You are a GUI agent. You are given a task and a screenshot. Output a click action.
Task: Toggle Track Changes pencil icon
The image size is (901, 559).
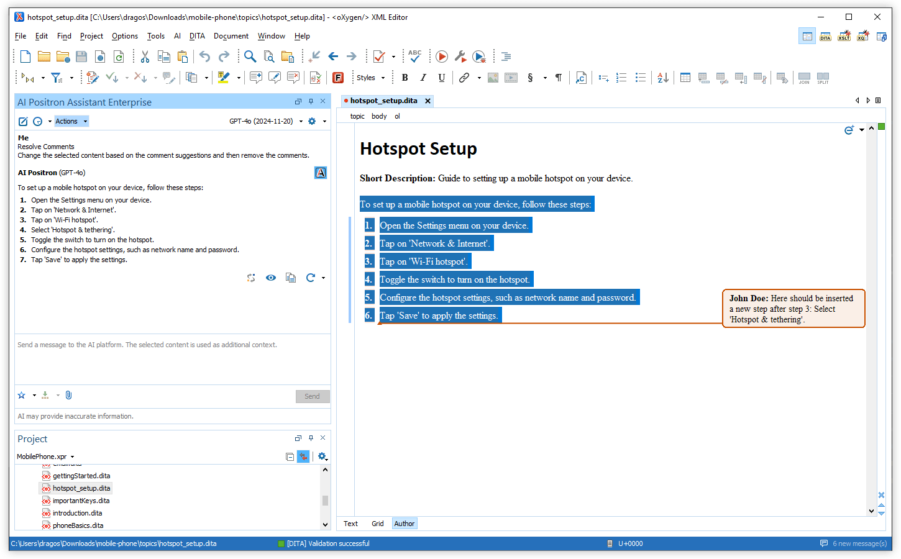pyautogui.click(x=93, y=78)
